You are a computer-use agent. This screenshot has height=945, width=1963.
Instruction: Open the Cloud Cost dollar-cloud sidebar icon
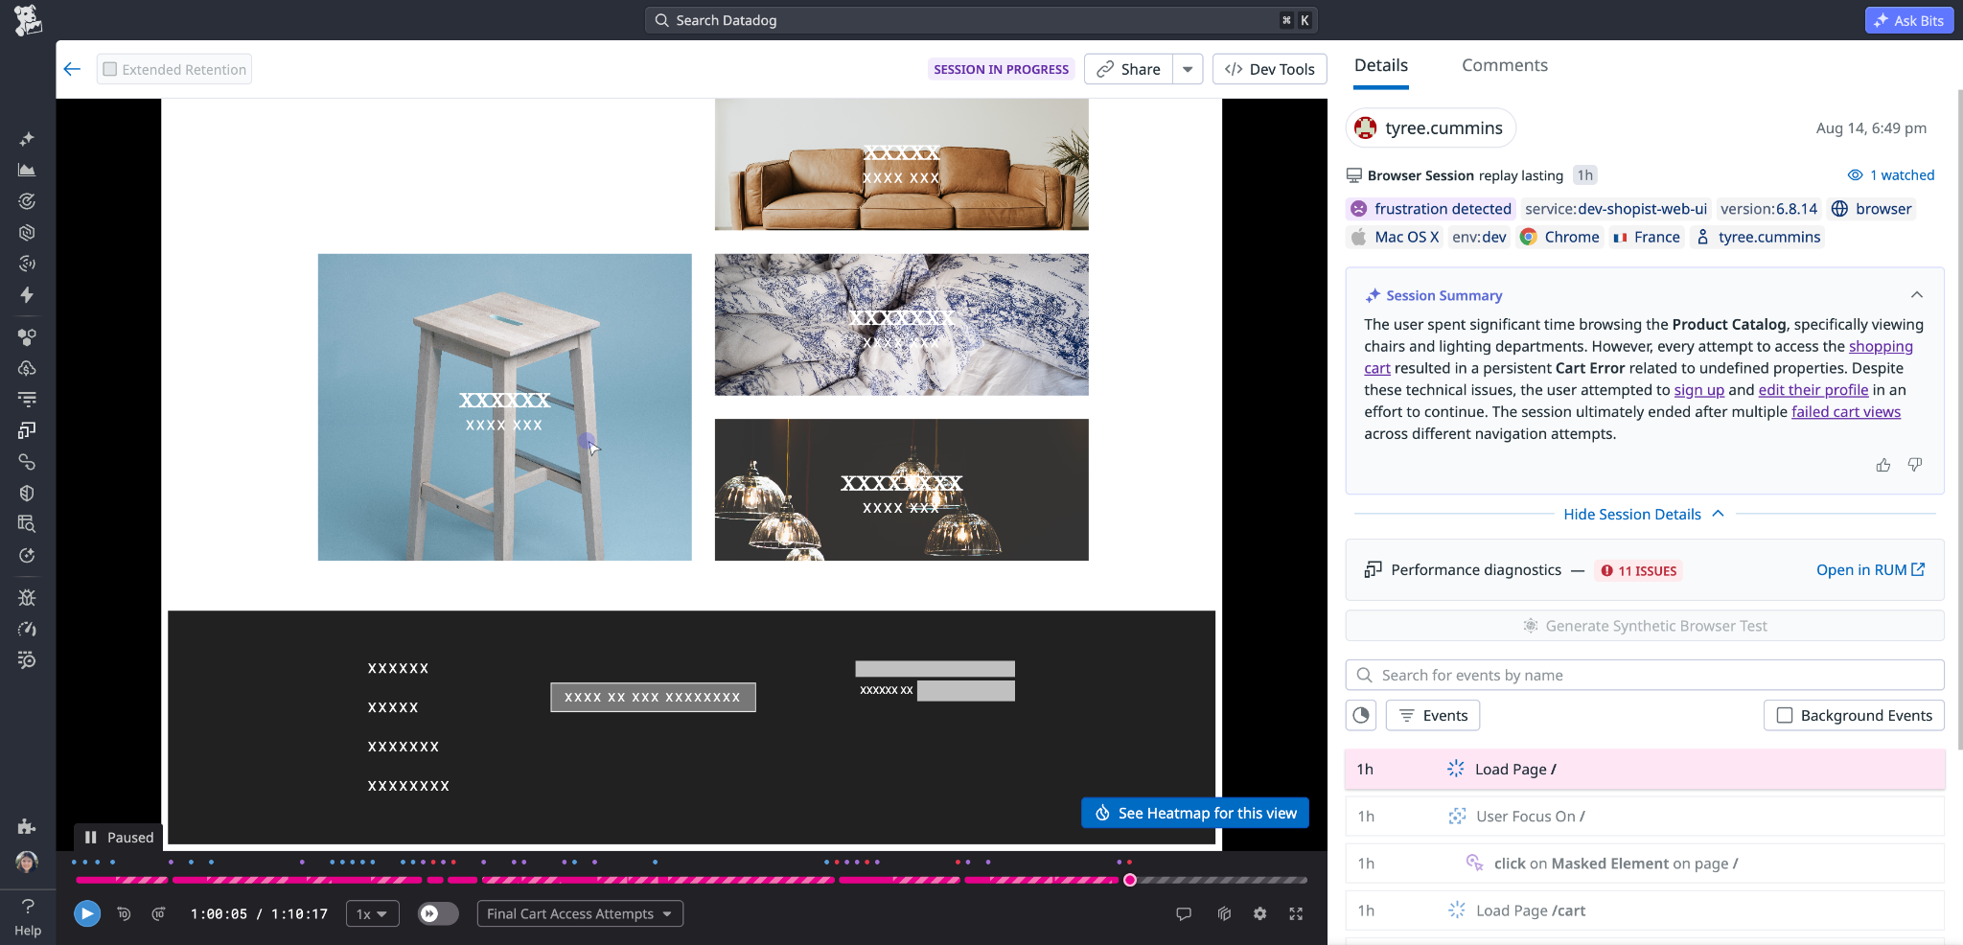click(27, 368)
